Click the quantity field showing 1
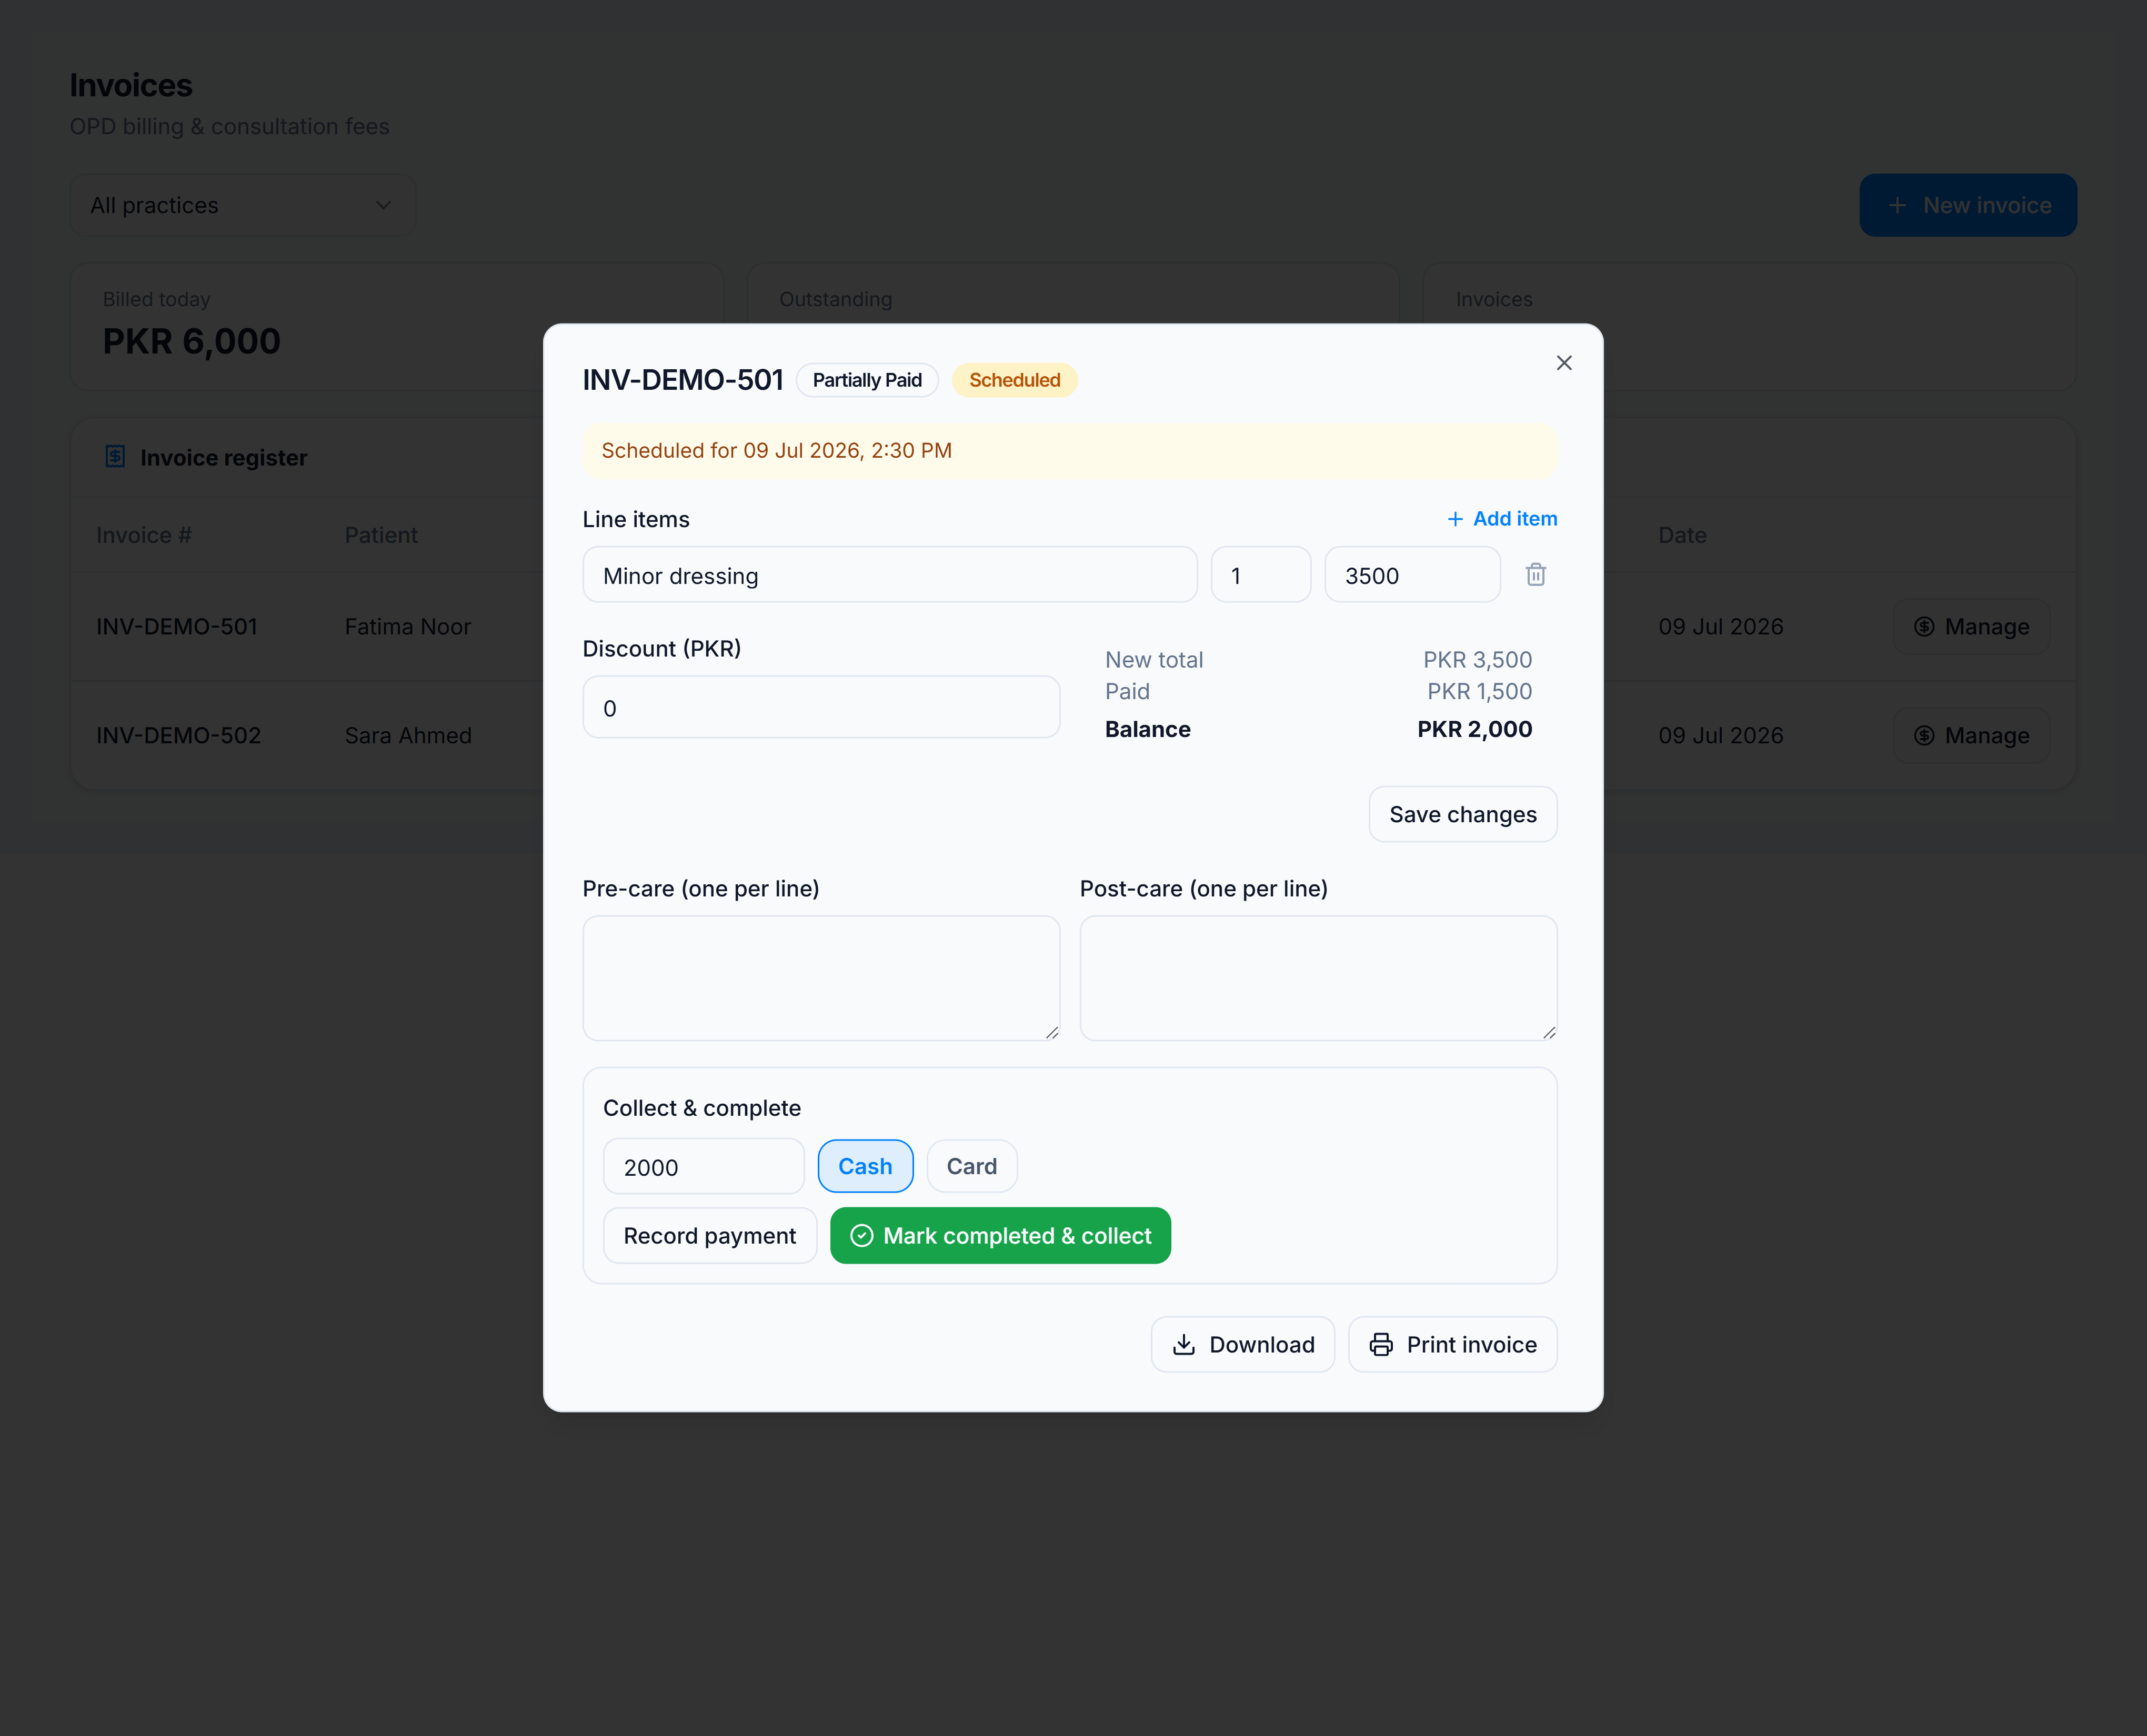Viewport: 2147px width, 1736px height. 1261,575
